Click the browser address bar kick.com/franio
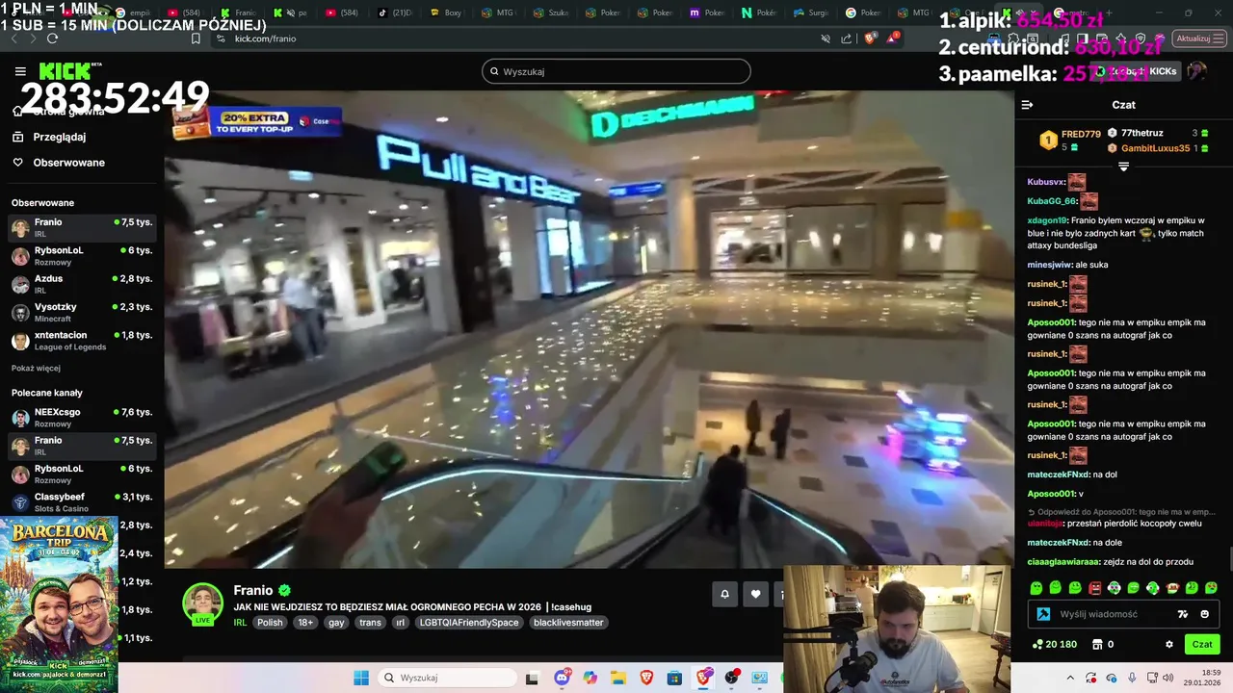 (x=265, y=38)
